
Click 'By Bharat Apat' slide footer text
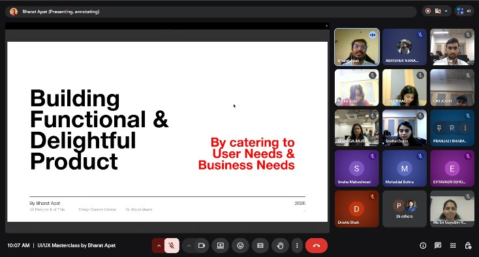45,204
